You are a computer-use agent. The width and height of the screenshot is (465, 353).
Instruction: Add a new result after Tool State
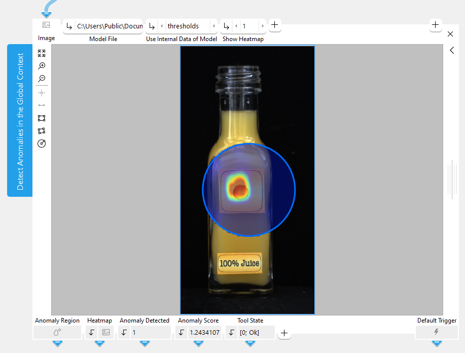[x=284, y=333]
